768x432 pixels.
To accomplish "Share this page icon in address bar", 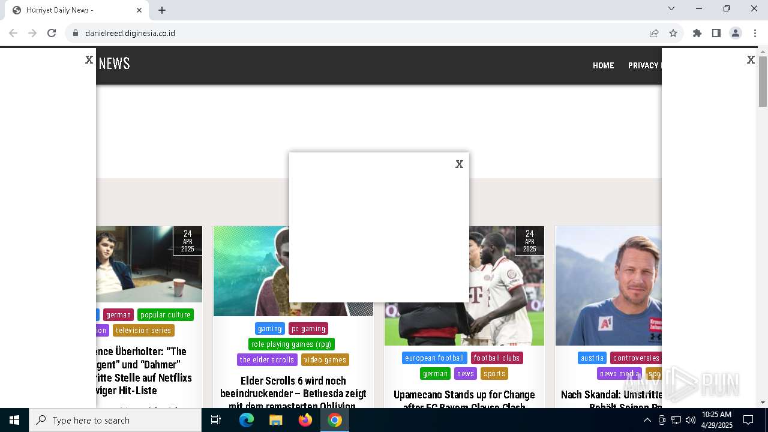I will point(654,33).
